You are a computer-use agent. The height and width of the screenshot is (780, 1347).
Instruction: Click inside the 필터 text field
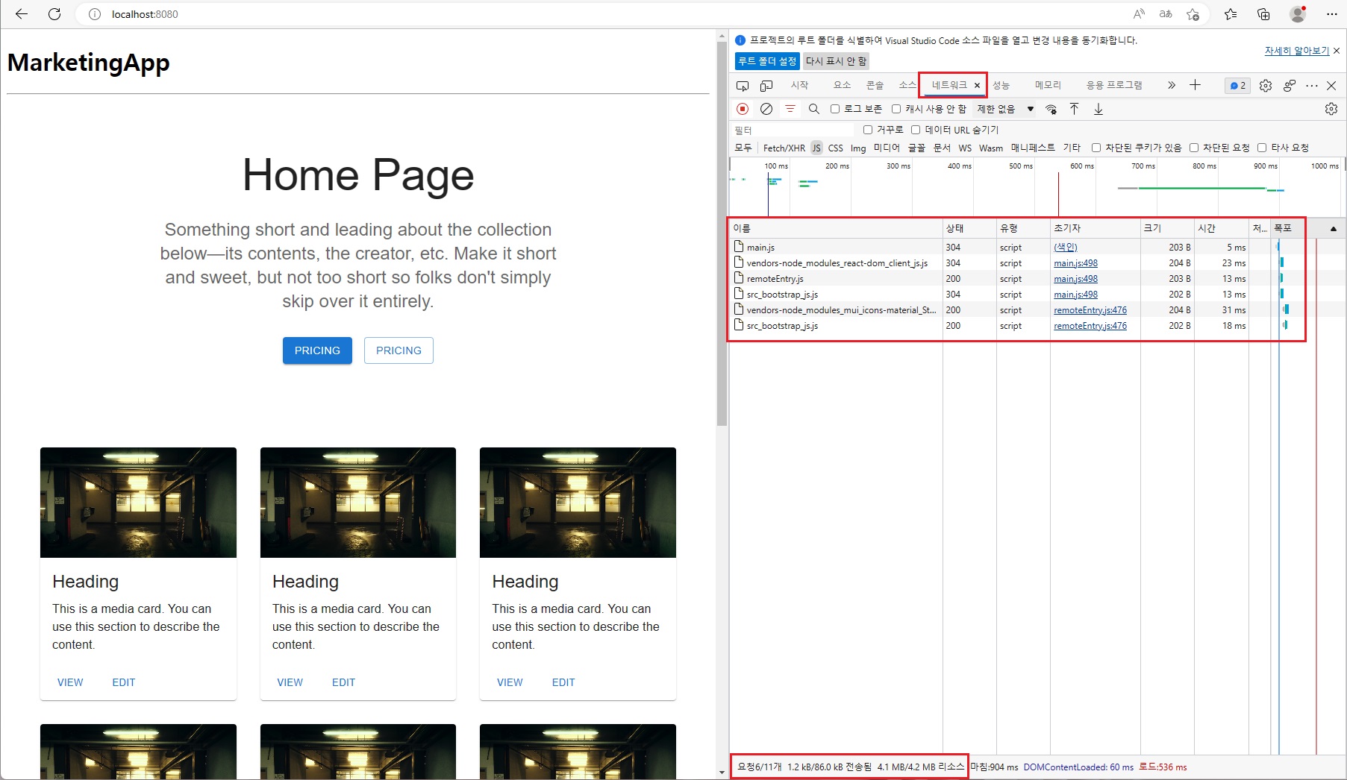(x=793, y=130)
